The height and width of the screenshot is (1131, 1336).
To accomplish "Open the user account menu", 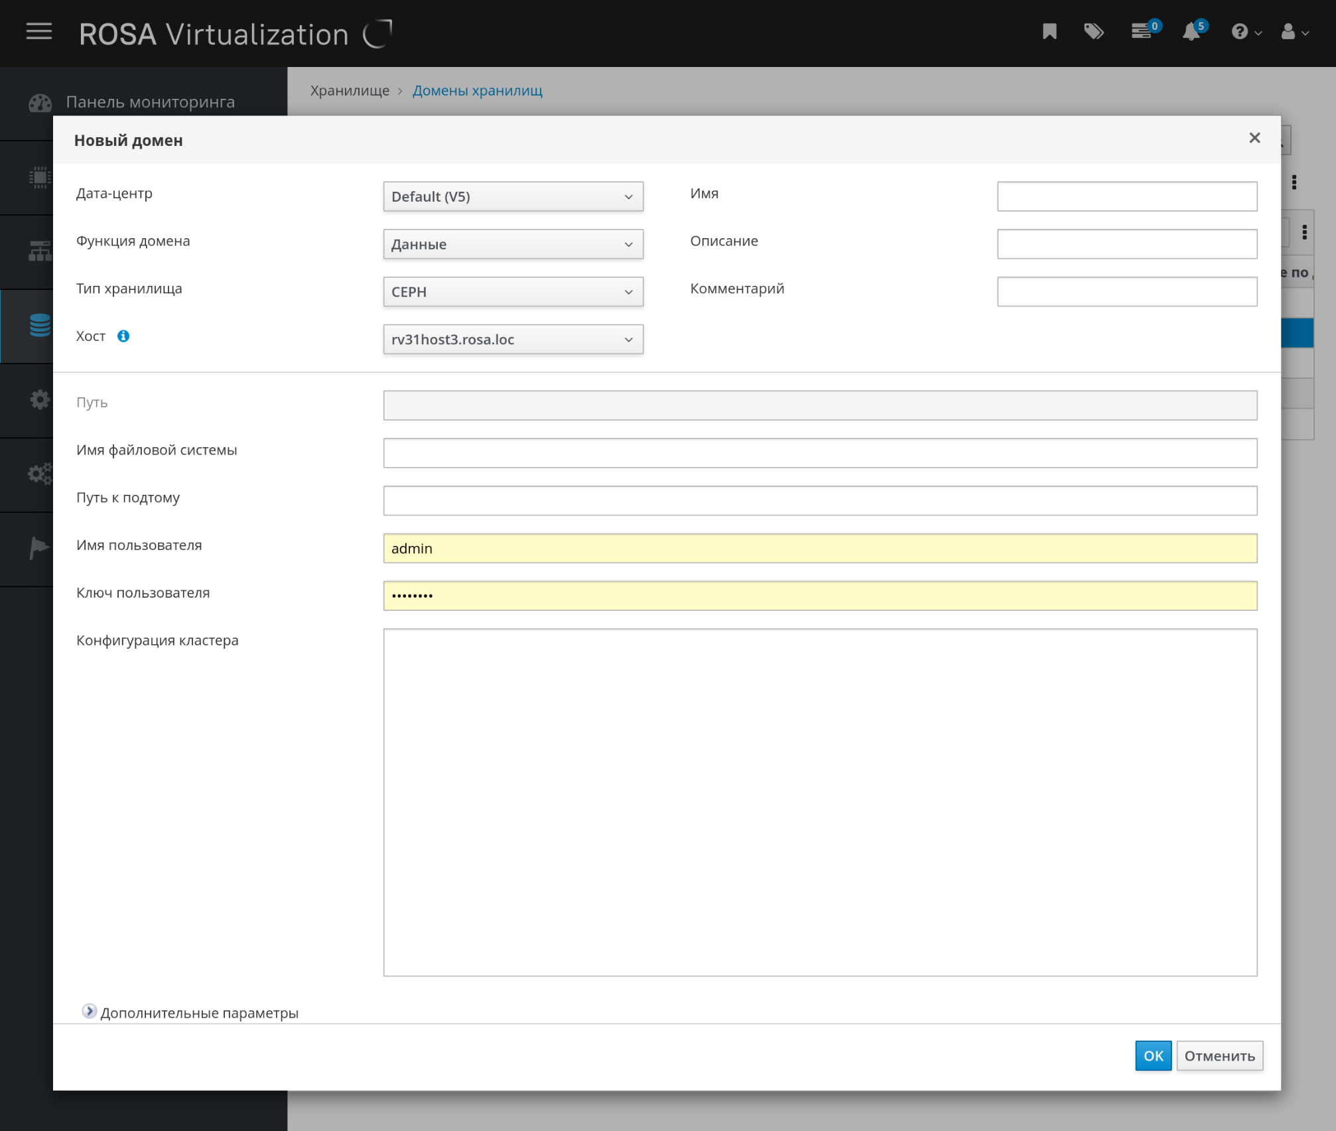I will pos(1294,31).
